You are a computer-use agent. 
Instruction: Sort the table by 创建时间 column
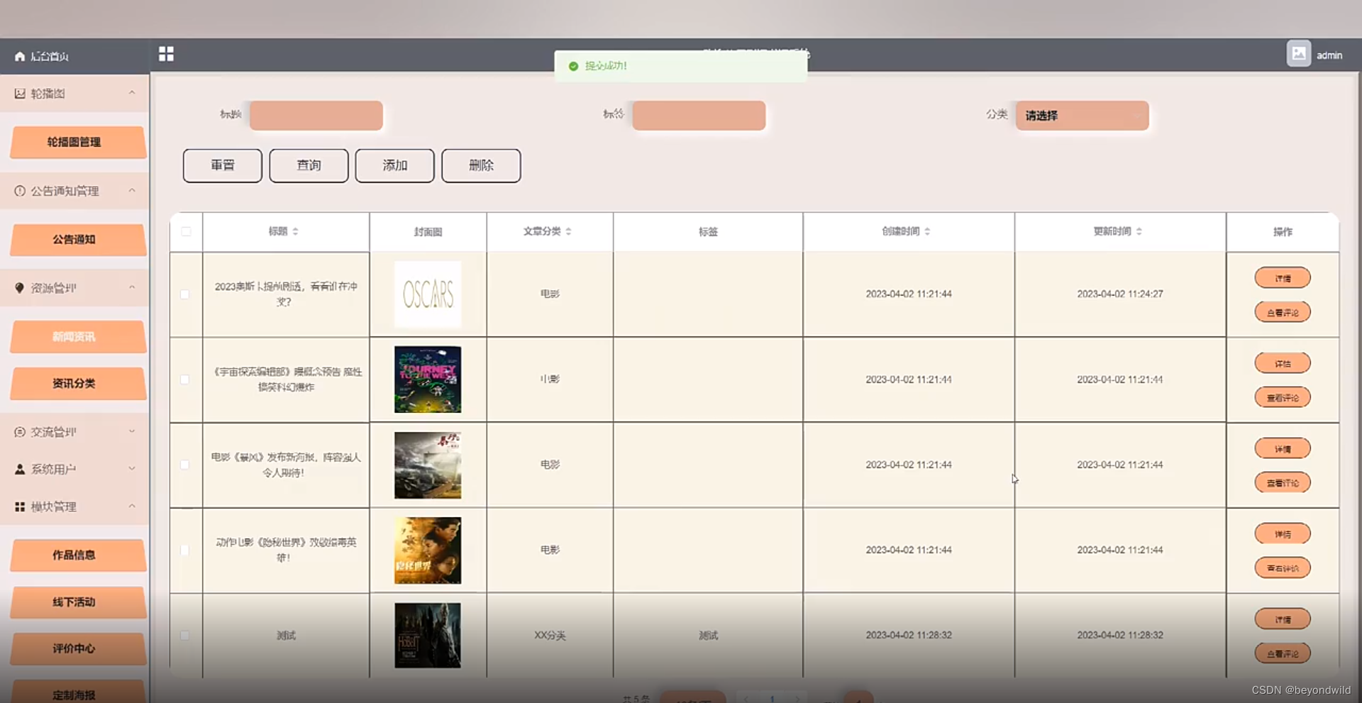pos(906,231)
